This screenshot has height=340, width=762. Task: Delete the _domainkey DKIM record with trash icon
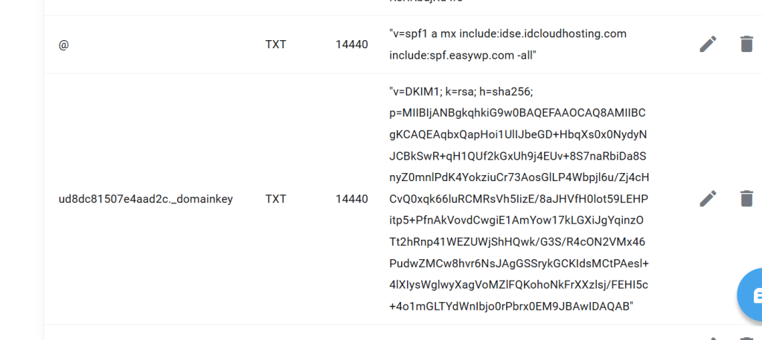coord(746,198)
